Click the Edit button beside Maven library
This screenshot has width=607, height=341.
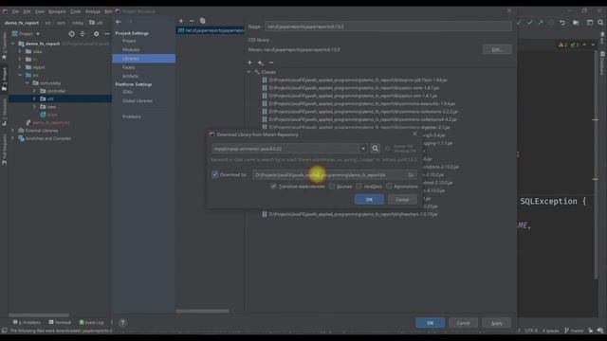(x=497, y=49)
